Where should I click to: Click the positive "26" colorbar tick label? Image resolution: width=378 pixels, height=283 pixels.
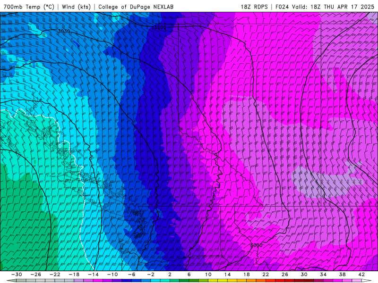click(285, 275)
